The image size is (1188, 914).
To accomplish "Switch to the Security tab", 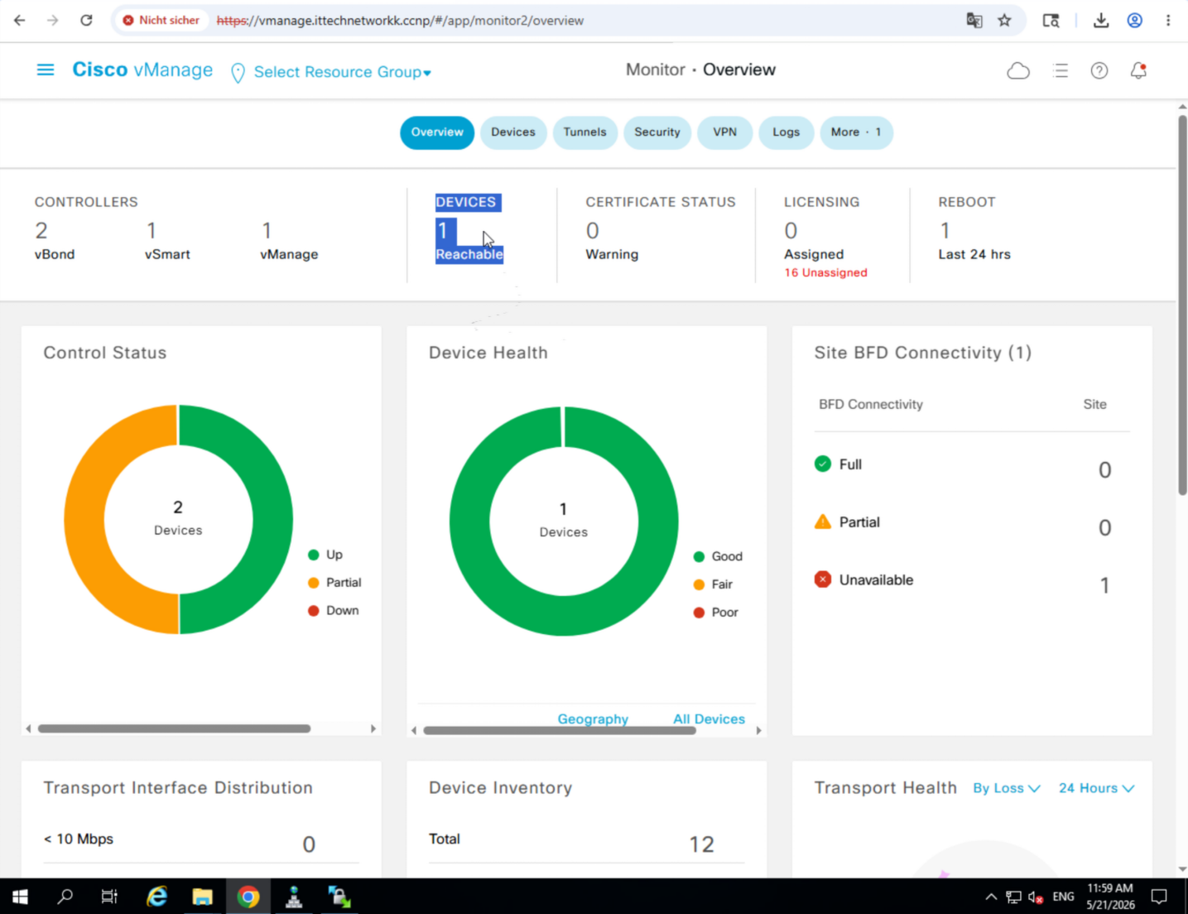I will pos(657,132).
